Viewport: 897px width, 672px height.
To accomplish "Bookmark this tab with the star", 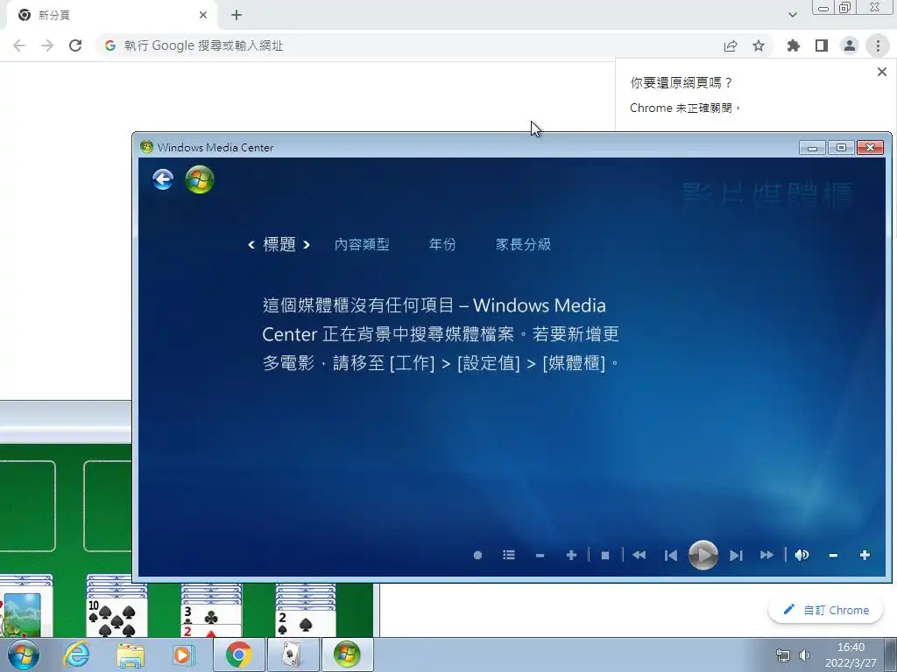I will (759, 45).
